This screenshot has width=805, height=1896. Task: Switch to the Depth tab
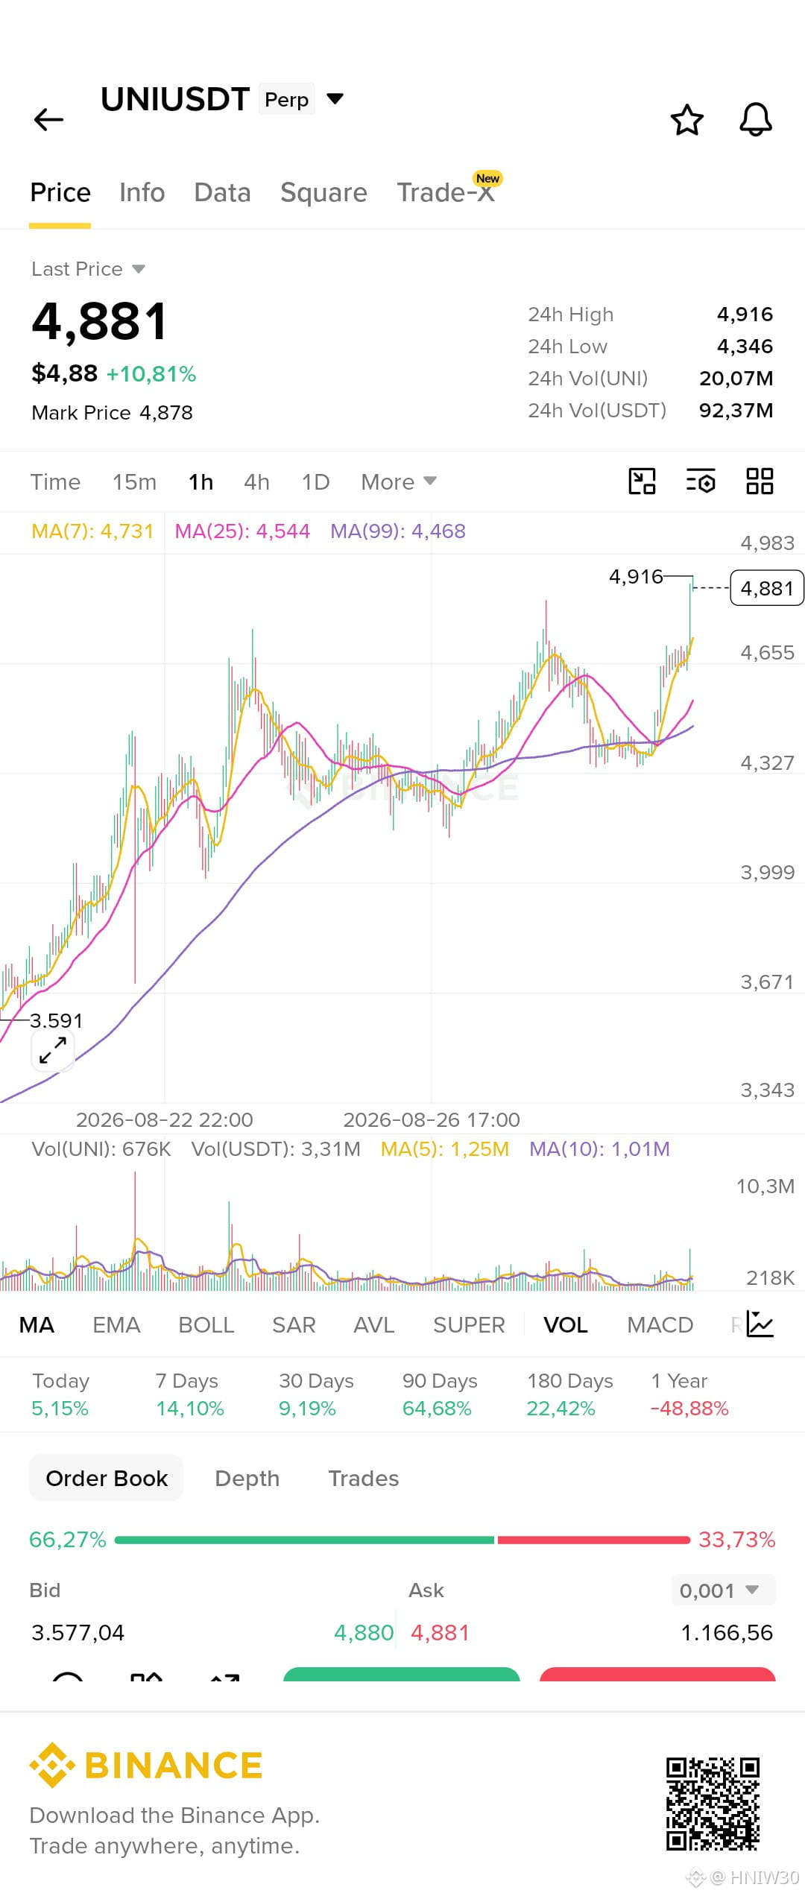[x=247, y=1478]
